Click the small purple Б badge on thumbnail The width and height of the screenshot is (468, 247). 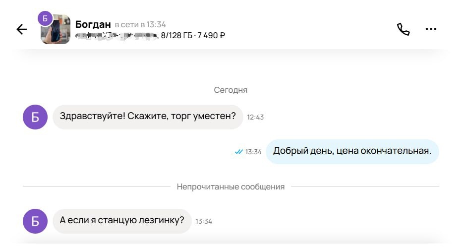[x=45, y=18]
